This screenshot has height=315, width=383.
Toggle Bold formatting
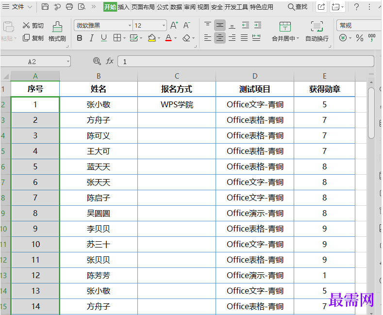coord(80,38)
